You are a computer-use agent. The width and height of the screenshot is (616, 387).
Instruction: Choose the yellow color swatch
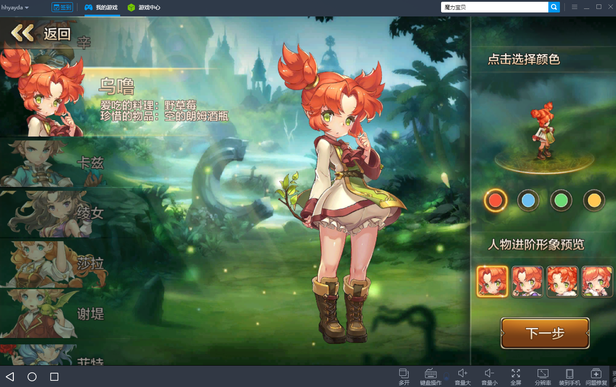[x=594, y=201]
